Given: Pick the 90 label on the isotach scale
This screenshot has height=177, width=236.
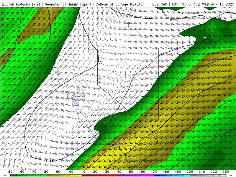Looking at the screenshot, I should [58, 172].
